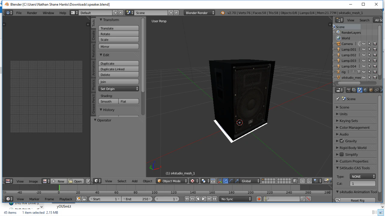
Task: Switch to the Create tab
Action: (94, 35)
